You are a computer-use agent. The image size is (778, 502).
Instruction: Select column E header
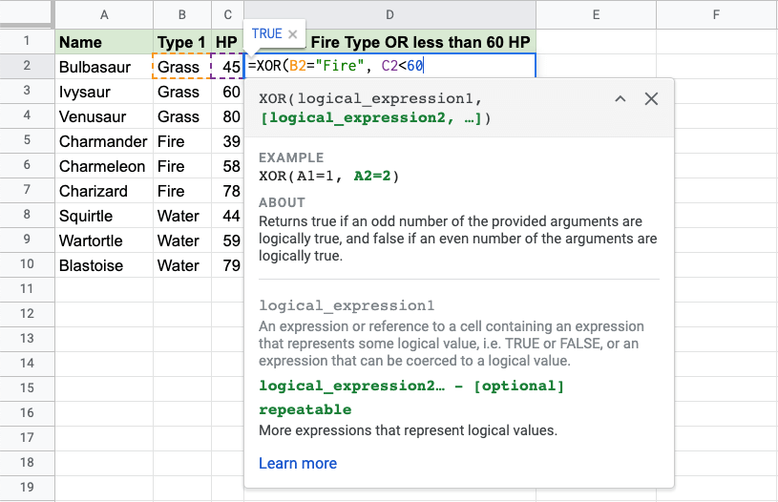pos(595,14)
